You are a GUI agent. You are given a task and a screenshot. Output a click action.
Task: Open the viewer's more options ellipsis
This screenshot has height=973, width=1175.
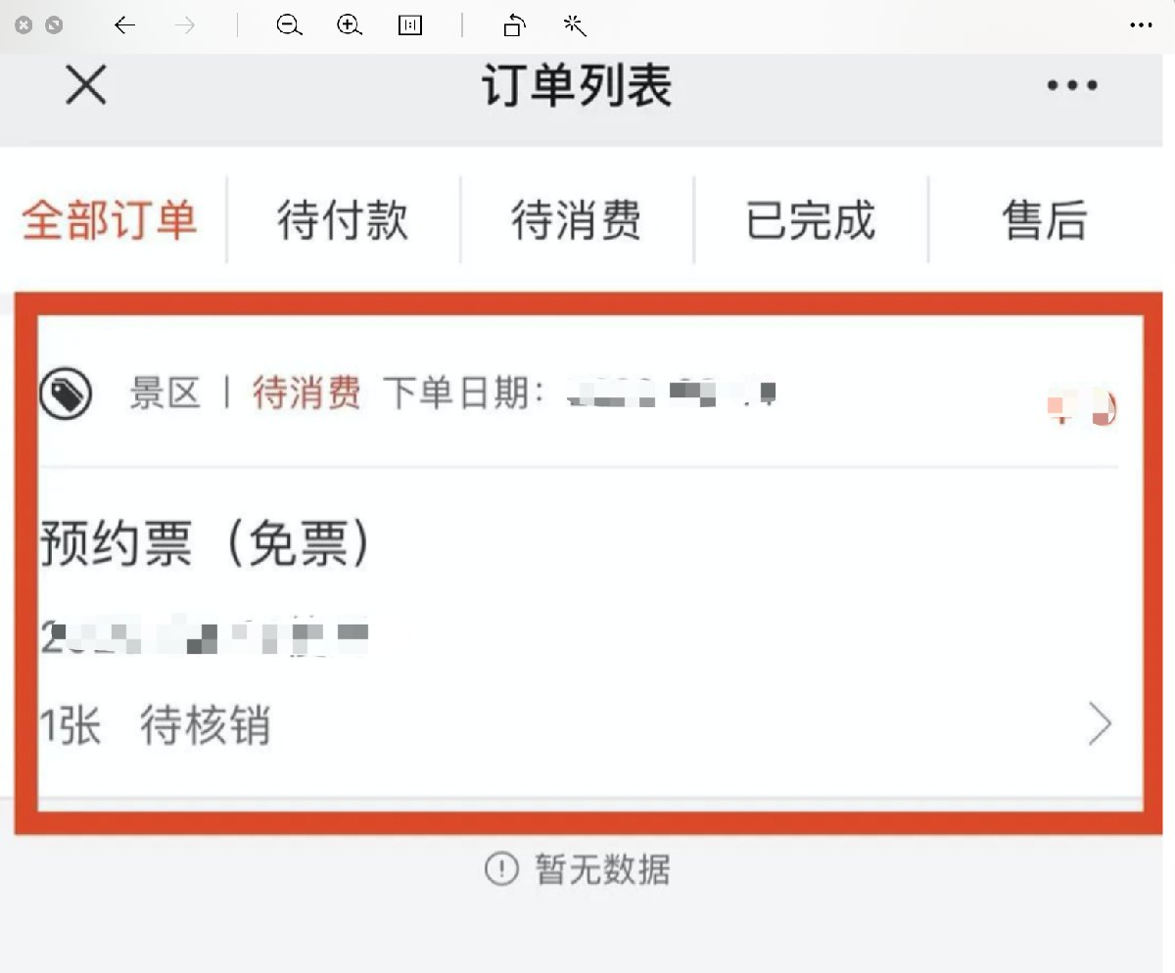[1141, 26]
